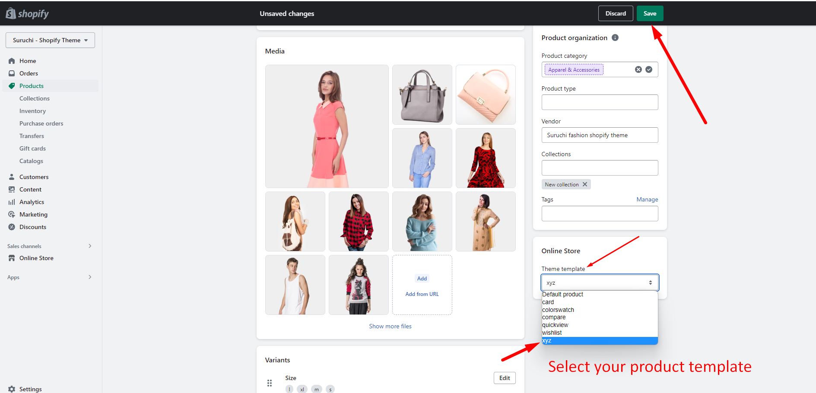Select the card template option

click(600, 302)
